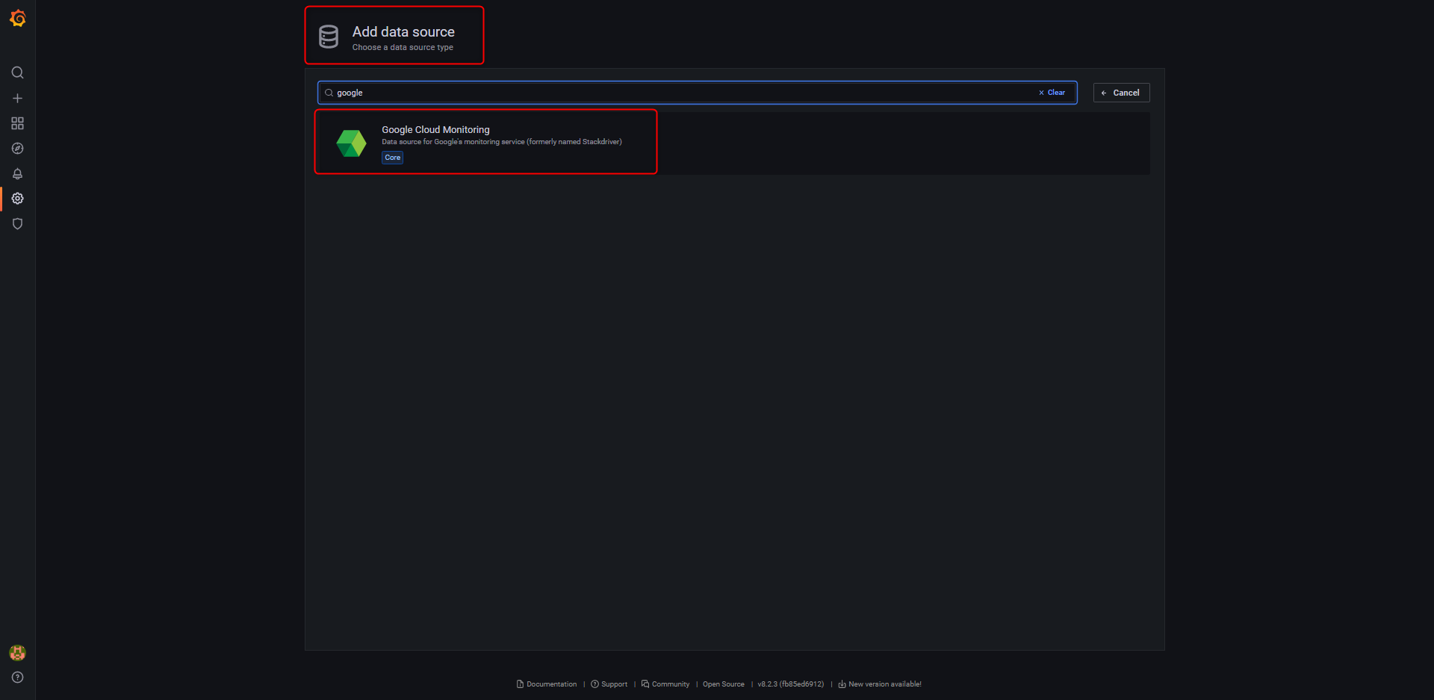This screenshot has width=1434, height=700.
Task: Open the Dashboards grid icon in sidebar
Action: tap(17, 123)
